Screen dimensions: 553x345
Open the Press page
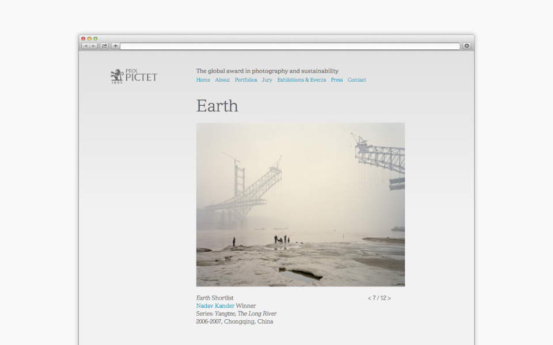point(336,80)
